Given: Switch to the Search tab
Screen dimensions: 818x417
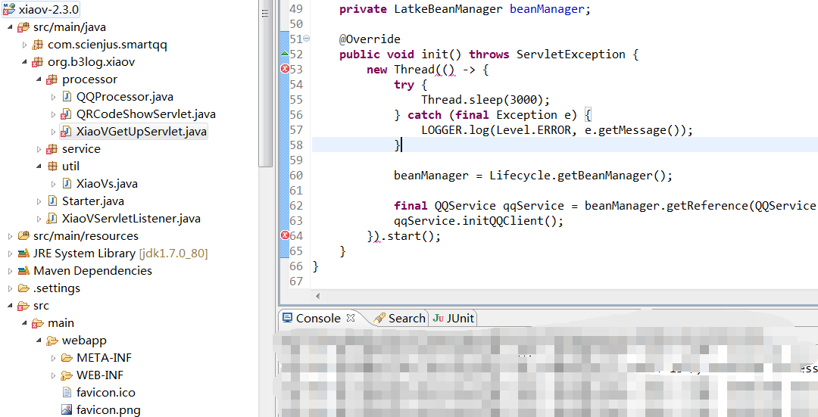Looking at the screenshot, I should (x=399, y=319).
